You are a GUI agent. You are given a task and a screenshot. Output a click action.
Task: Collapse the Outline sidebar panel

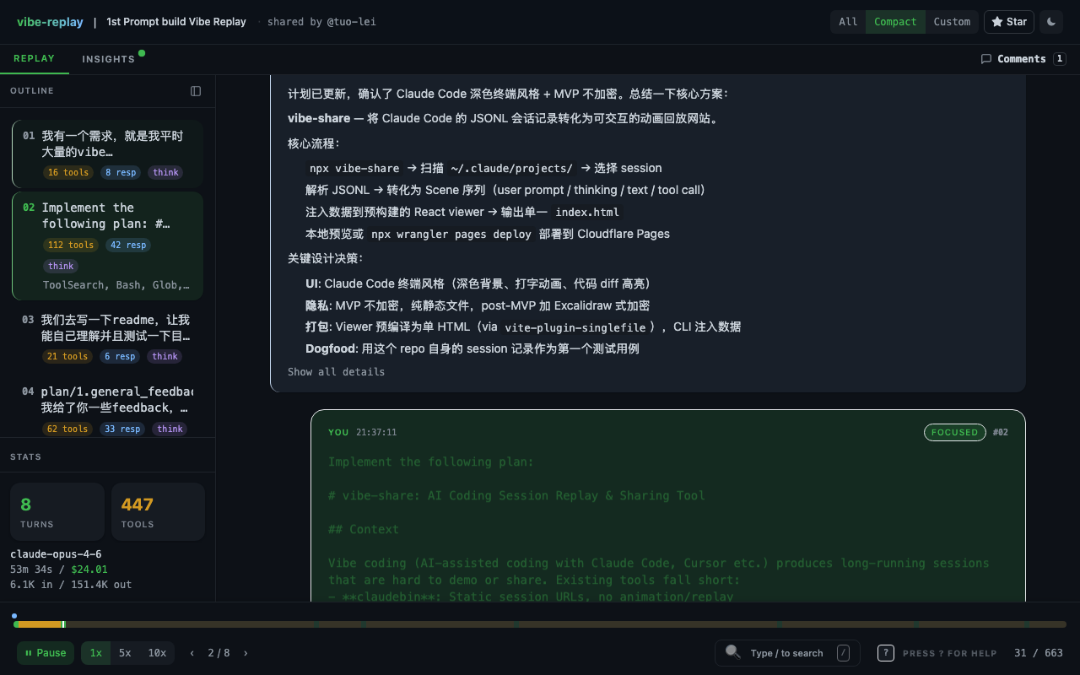(196, 90)
